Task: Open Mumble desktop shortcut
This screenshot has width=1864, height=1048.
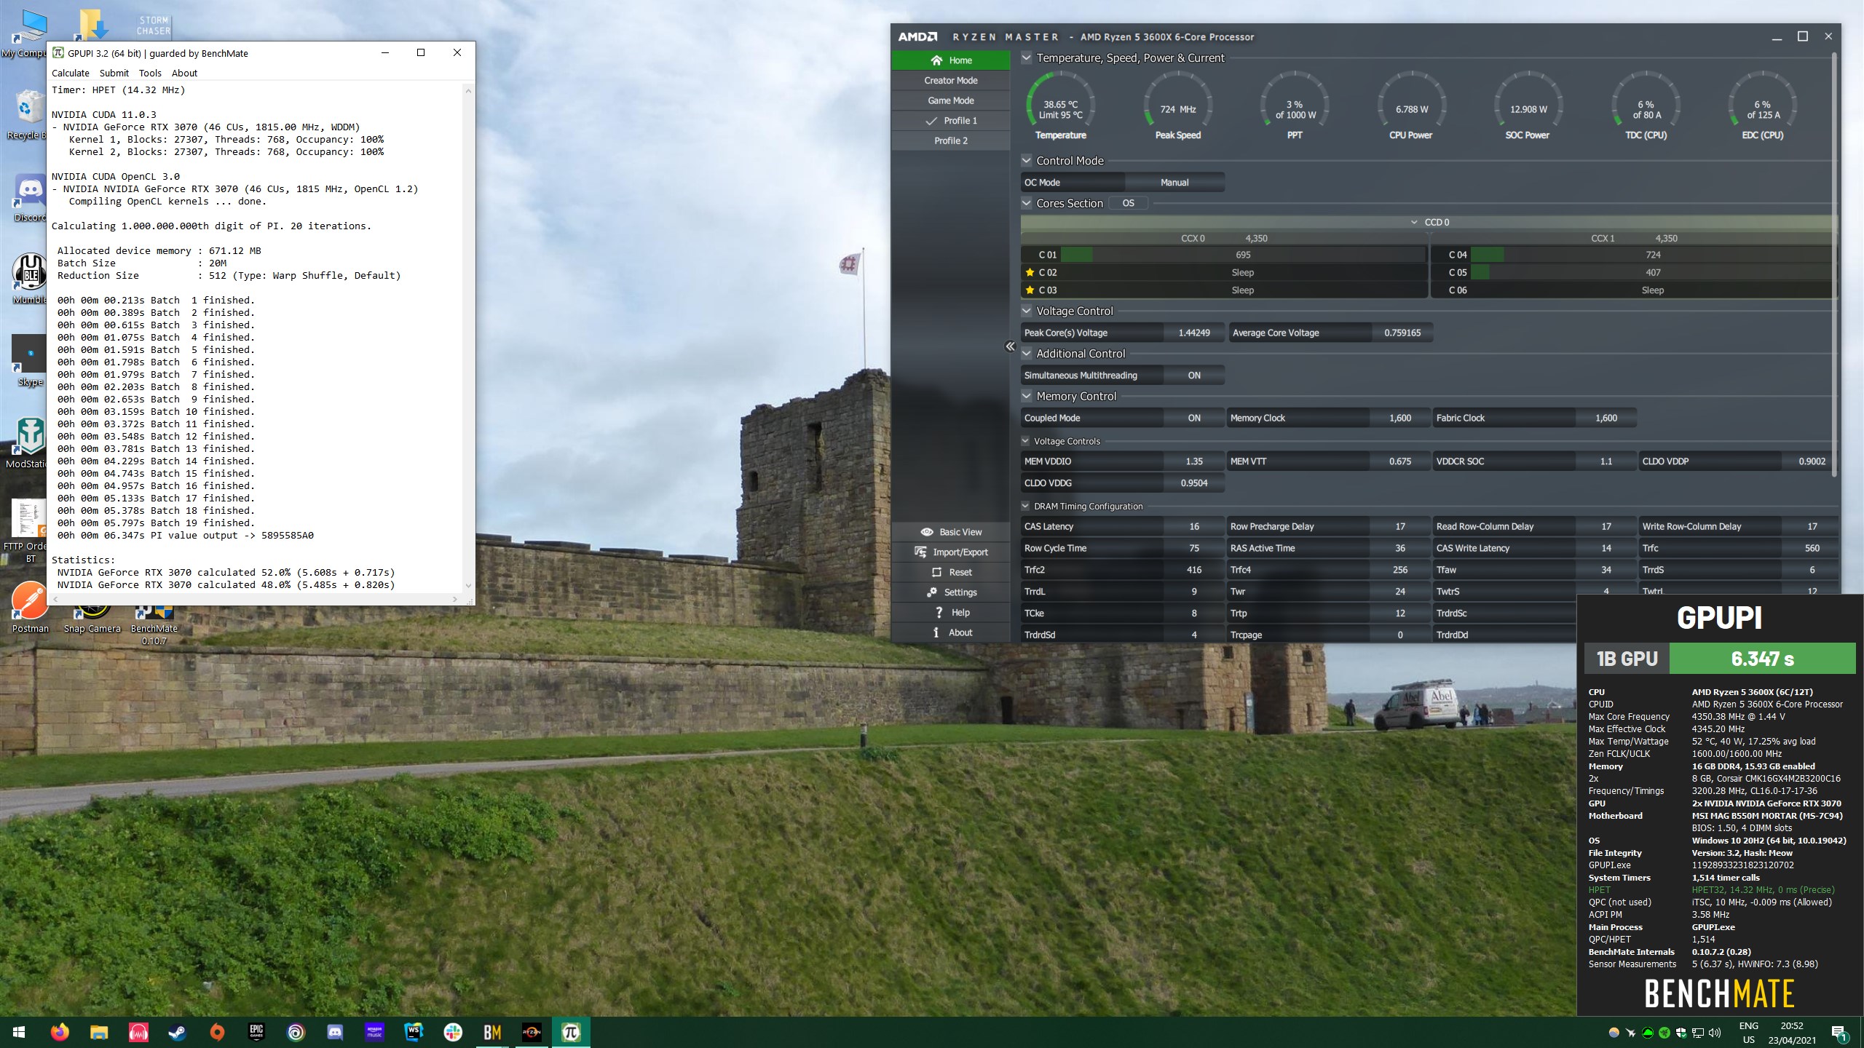Action: tap(29, 279)
